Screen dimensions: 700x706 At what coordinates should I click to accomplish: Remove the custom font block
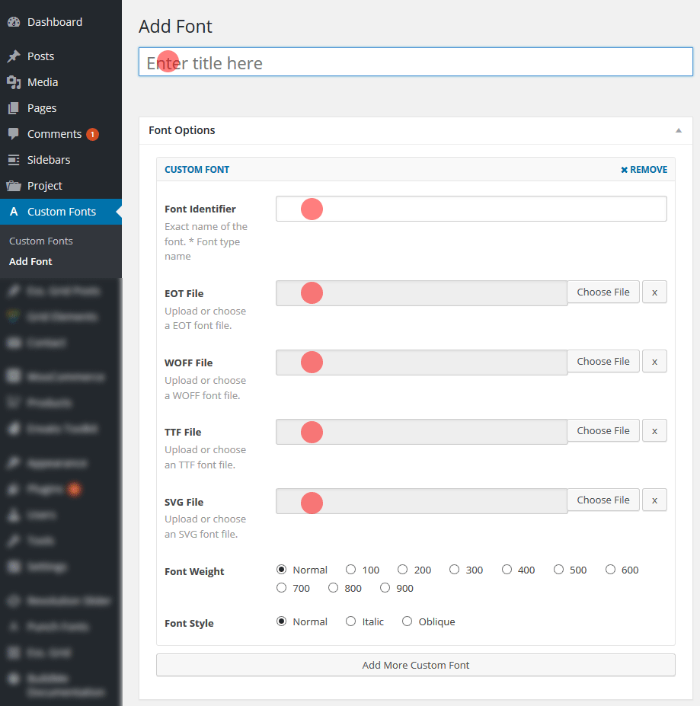point(644,170)
